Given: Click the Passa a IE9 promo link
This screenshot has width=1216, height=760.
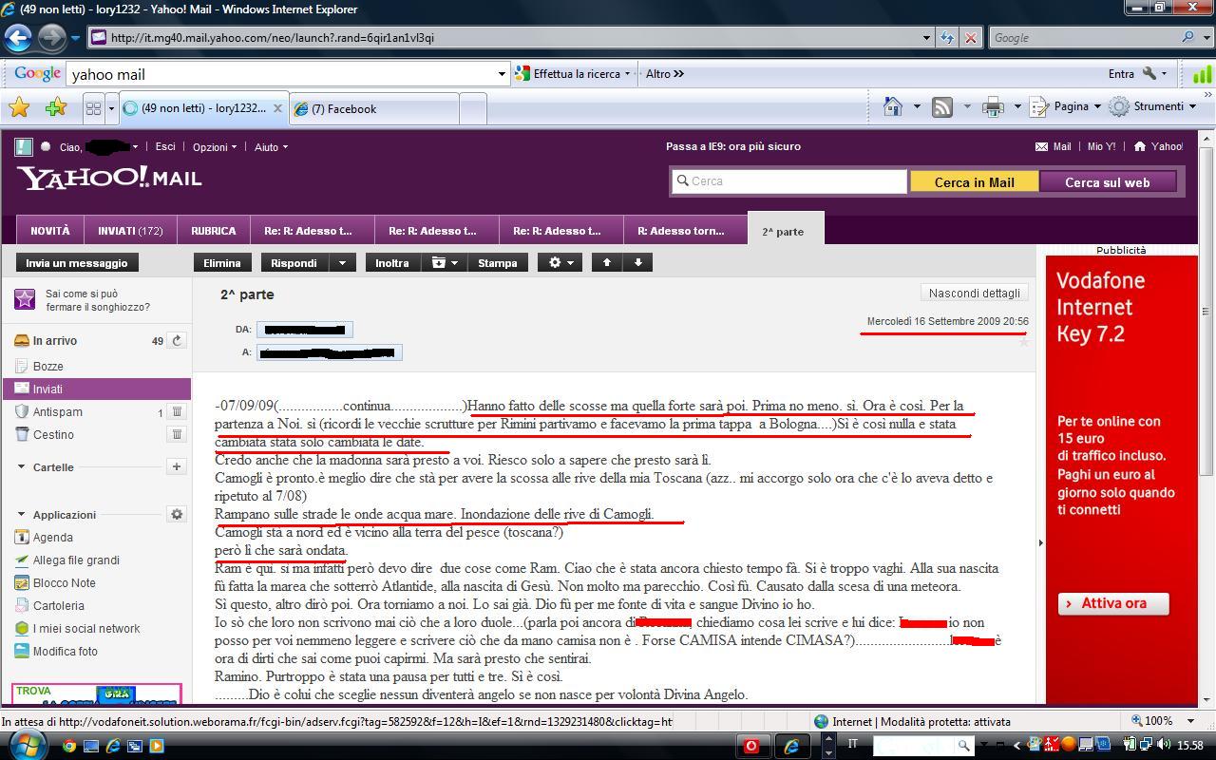Looking at the screenshot, I should 733,146.
